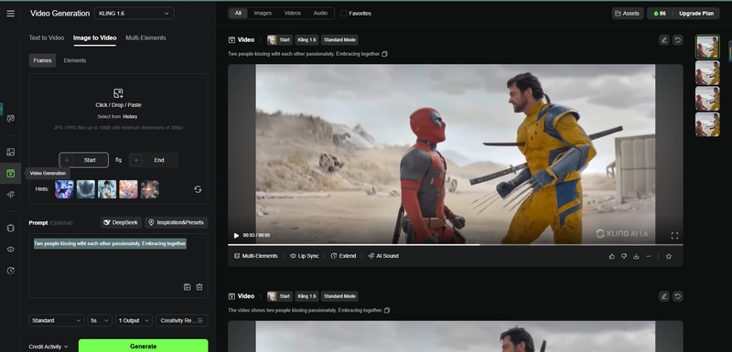Viewport: 732px width, 352px height.
Task: Star the first video as favorite
Action: pyautogui.click(x=669, y=256)
